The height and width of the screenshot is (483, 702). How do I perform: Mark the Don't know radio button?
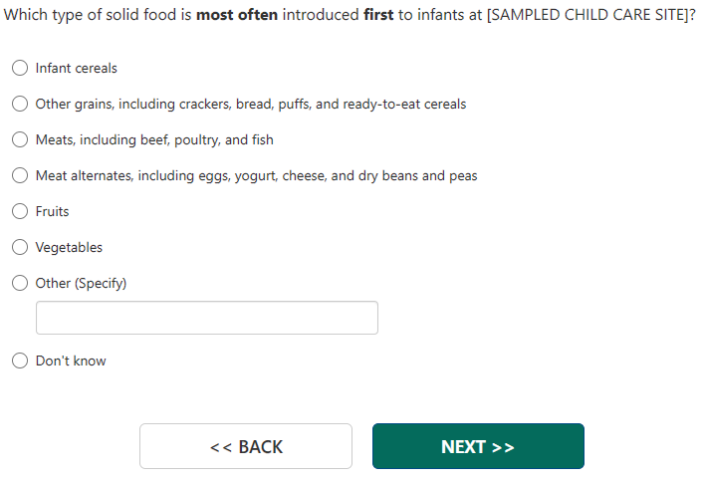[20, 362]
